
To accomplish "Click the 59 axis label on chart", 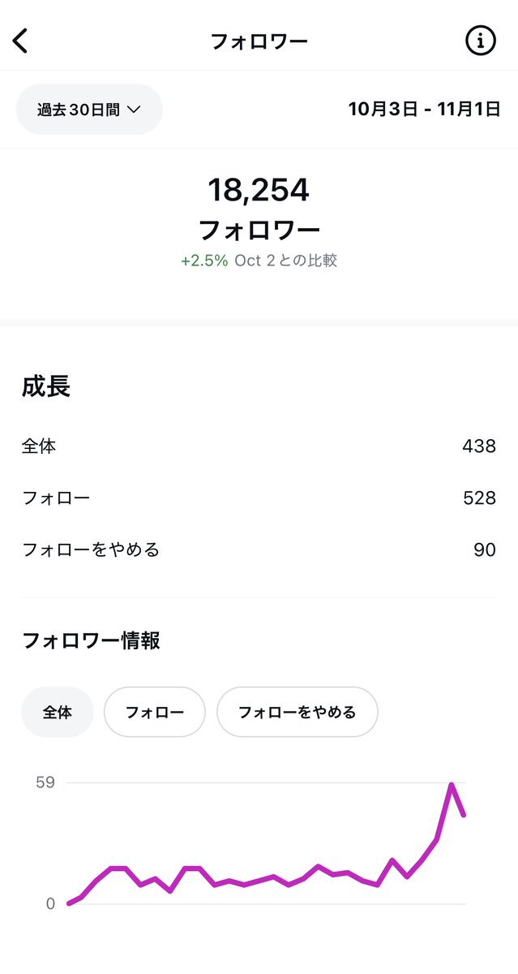I will pyautogui.click(x=45, y=782).
